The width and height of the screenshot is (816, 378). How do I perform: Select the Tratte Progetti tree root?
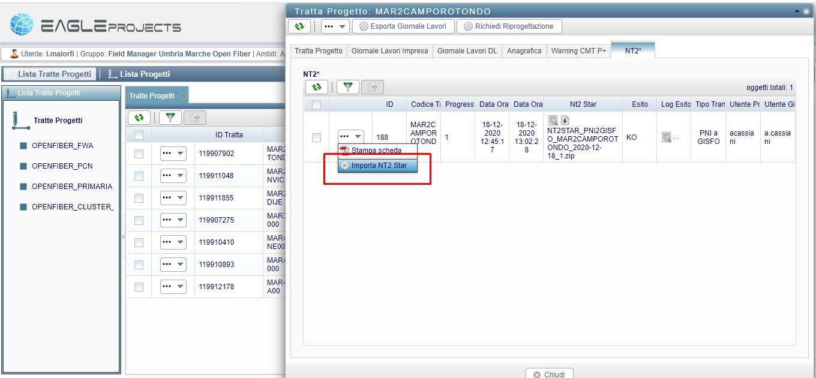(58, 121)
